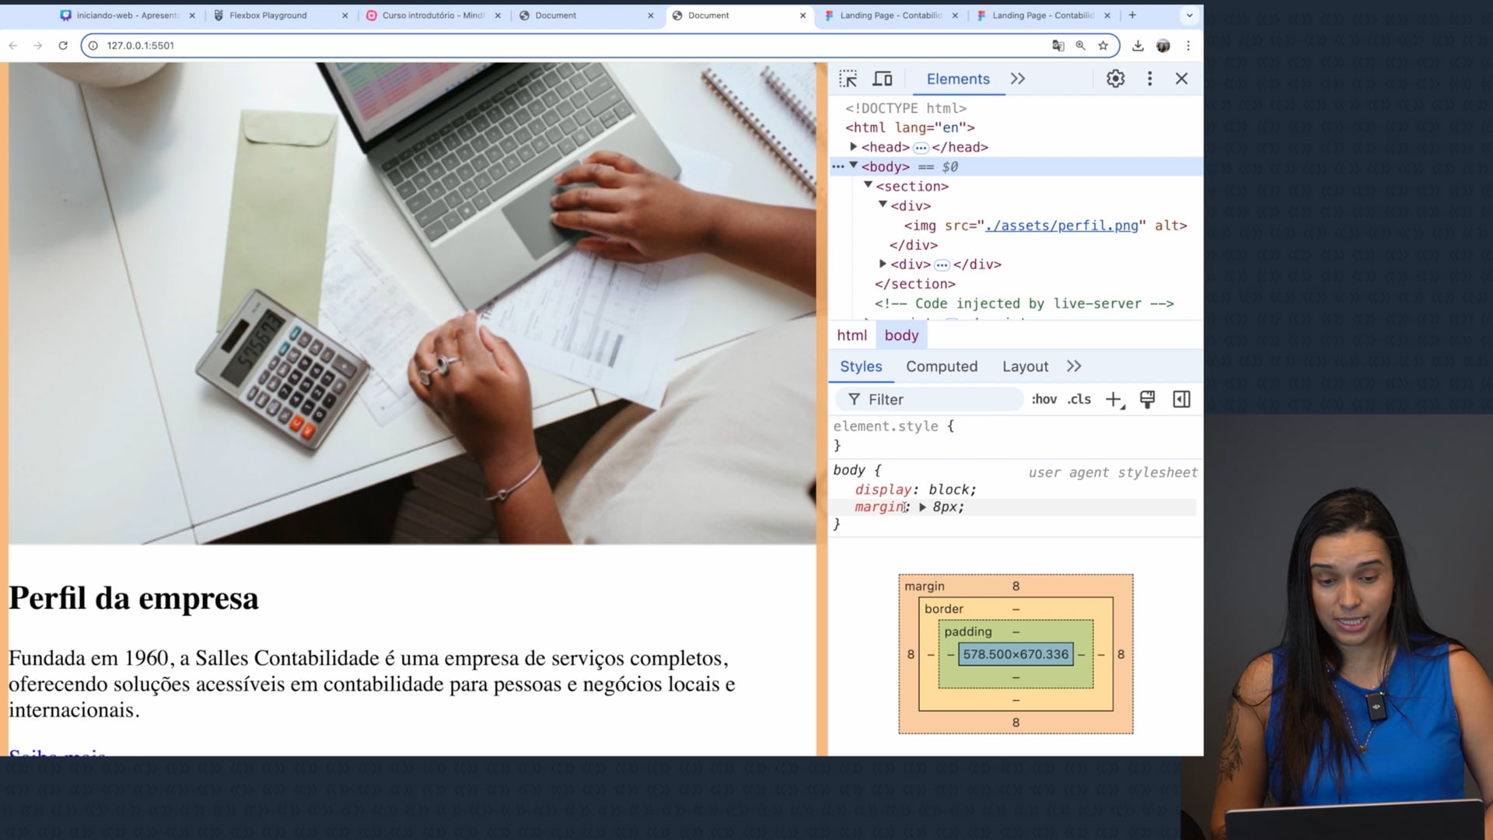Click the translate page icon
This screenshot has width=1493, height=840.
coord(1058,46)
